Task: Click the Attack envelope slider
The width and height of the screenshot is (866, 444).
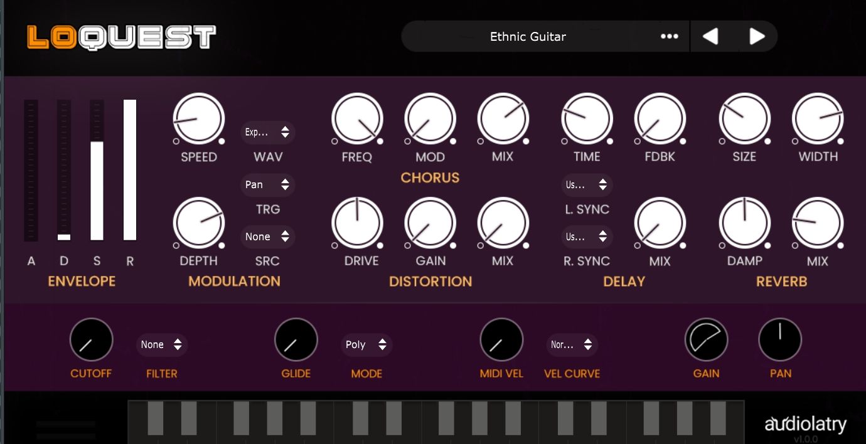Action: tap(31, 170)
